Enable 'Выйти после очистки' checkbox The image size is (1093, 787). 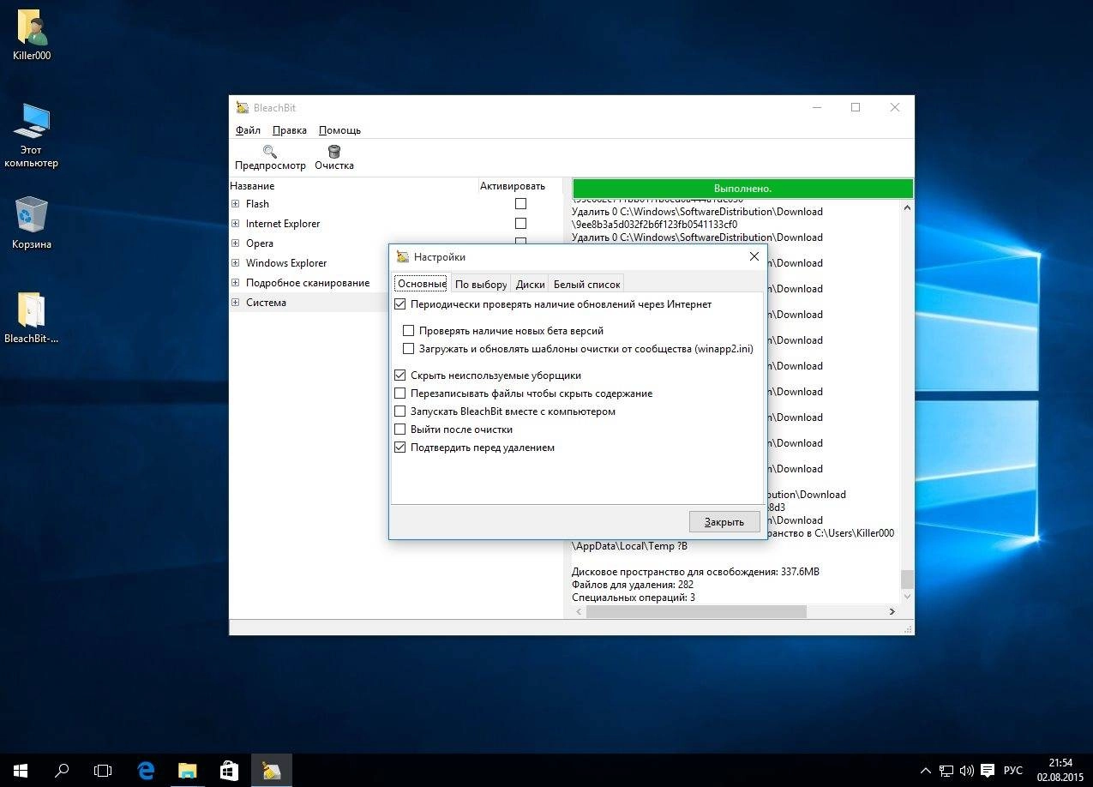[400, 430]
